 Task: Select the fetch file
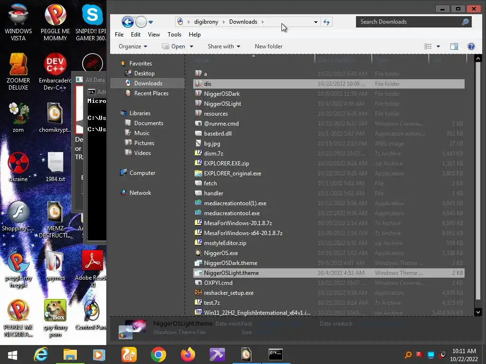click(x=328, y=183)
